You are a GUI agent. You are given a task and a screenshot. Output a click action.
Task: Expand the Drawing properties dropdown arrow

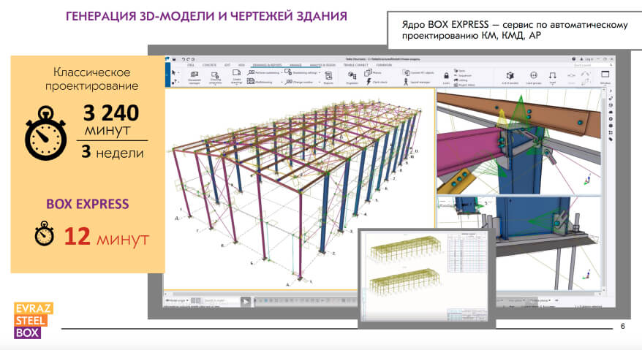click(216, 85)
